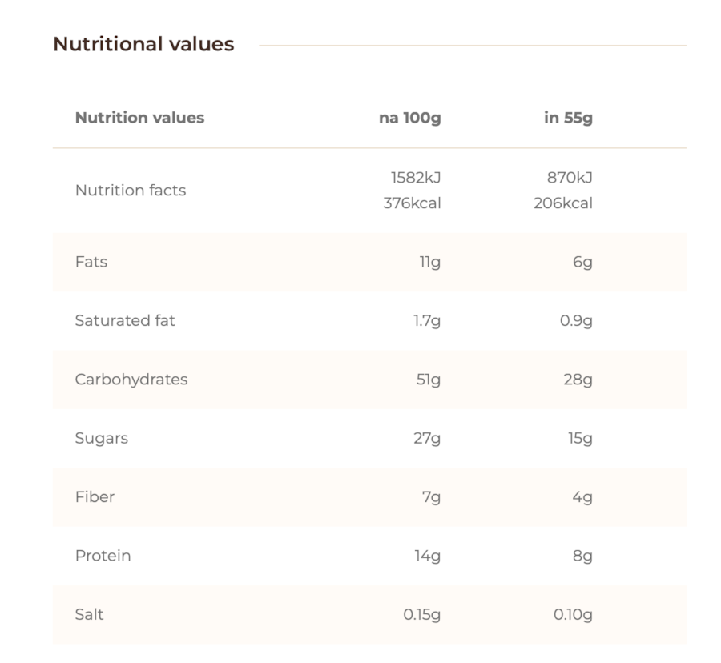Click the Nutritional values heading
The image size is (721, 663).
[x=143, y=44]
